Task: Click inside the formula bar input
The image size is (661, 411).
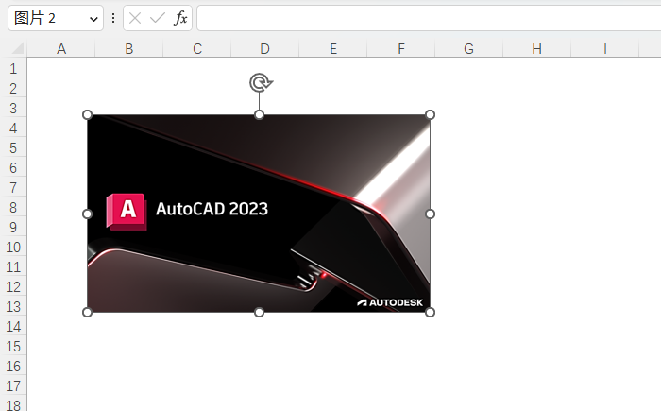Action: 429,18
